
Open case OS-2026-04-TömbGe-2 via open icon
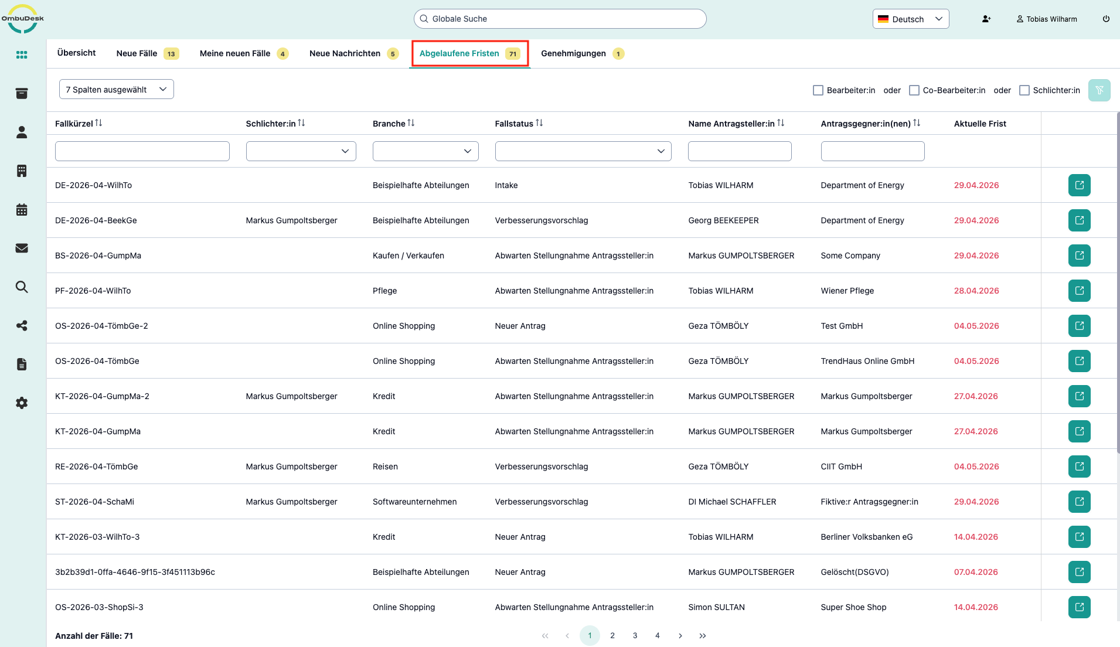tap(1079, 326)
